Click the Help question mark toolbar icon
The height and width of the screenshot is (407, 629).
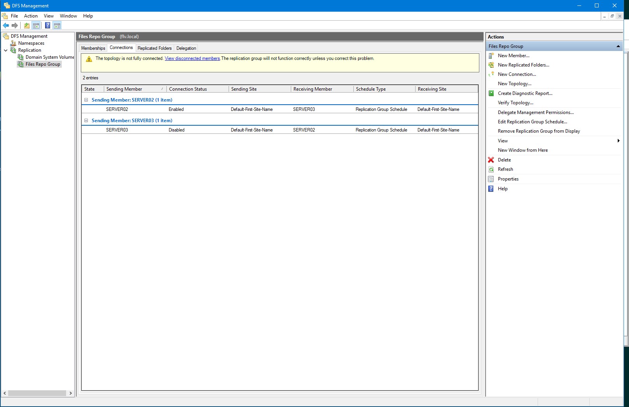click(x=47, y=25)
